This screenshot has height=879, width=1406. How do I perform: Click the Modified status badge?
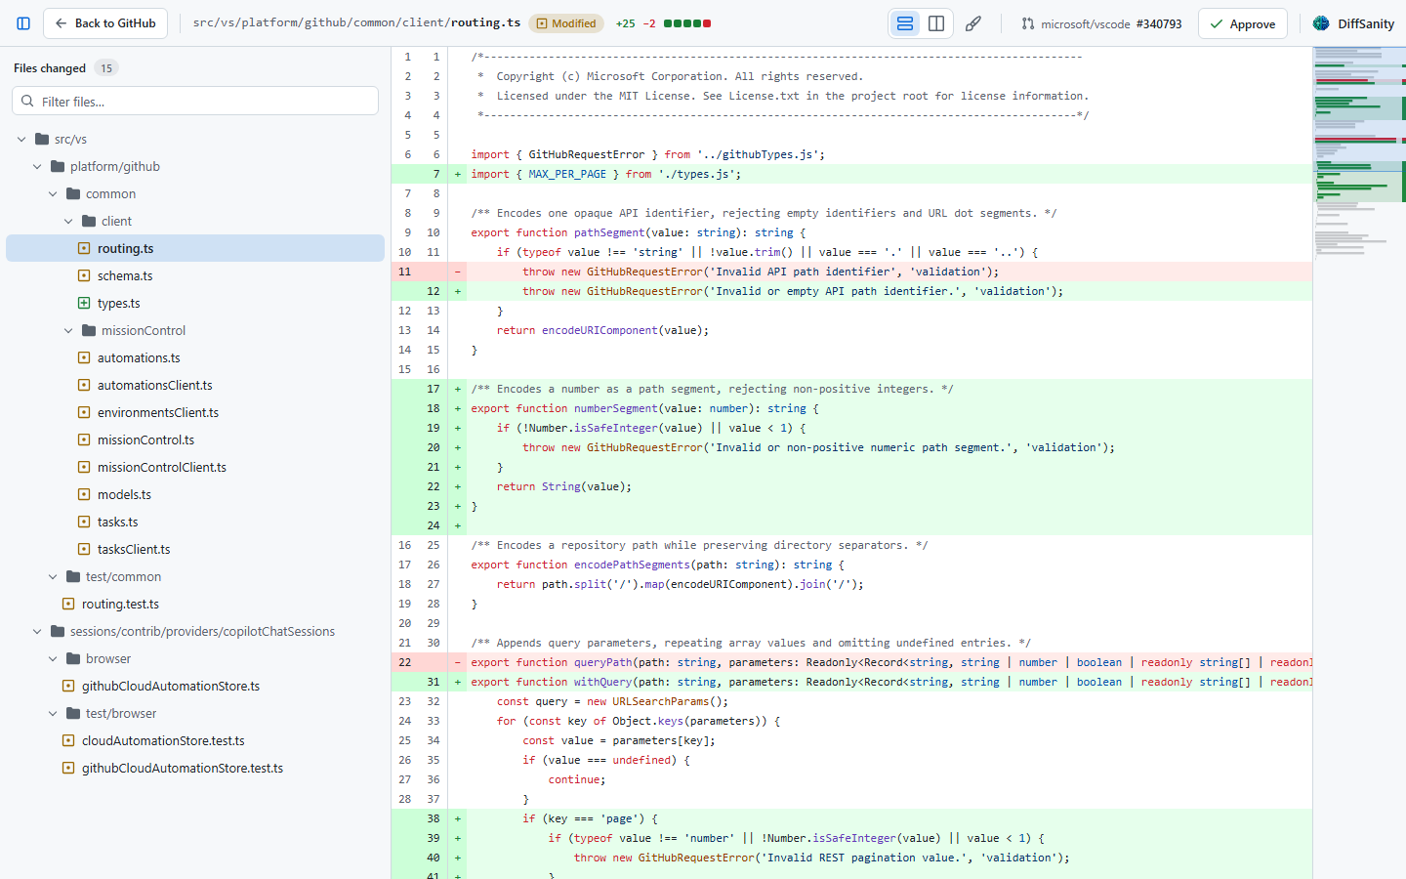(x=566, y=23)
